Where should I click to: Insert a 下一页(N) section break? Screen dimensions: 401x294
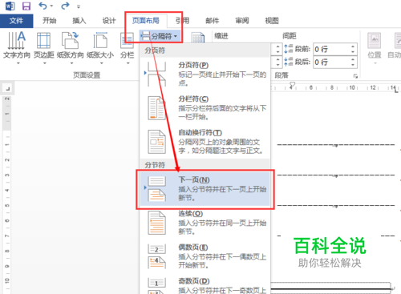205,189
